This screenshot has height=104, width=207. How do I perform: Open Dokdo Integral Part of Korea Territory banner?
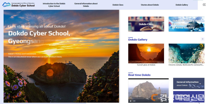pos(186,24)
